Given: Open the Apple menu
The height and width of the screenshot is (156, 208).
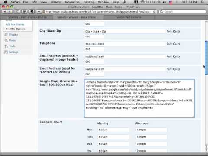Looking at the screenshot, I should click(x=5, y=2).
